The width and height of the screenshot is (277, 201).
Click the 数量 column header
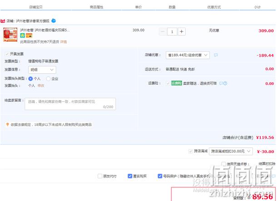tap(172, 7)
